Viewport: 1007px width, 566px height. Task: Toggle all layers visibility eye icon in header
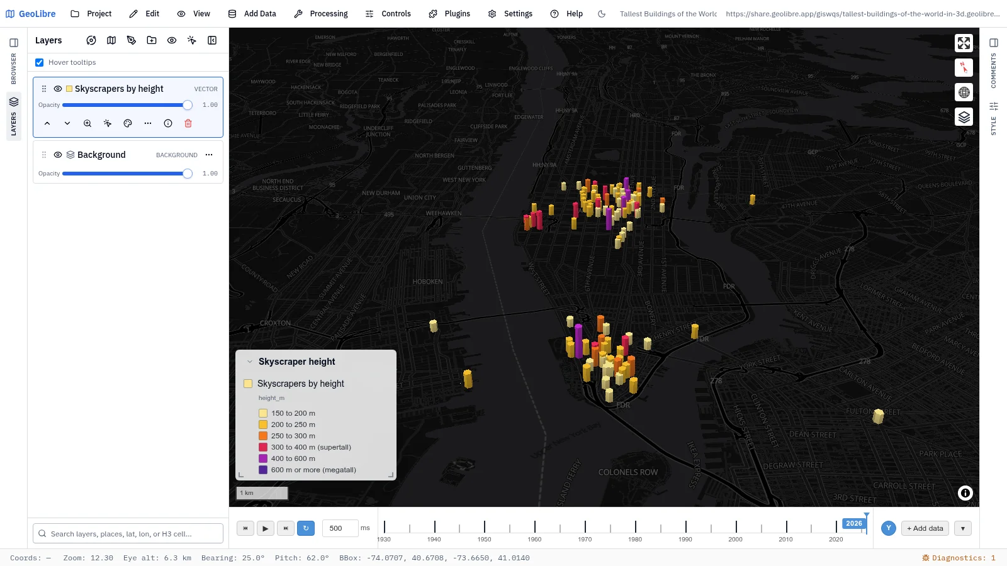coord(172,40)
